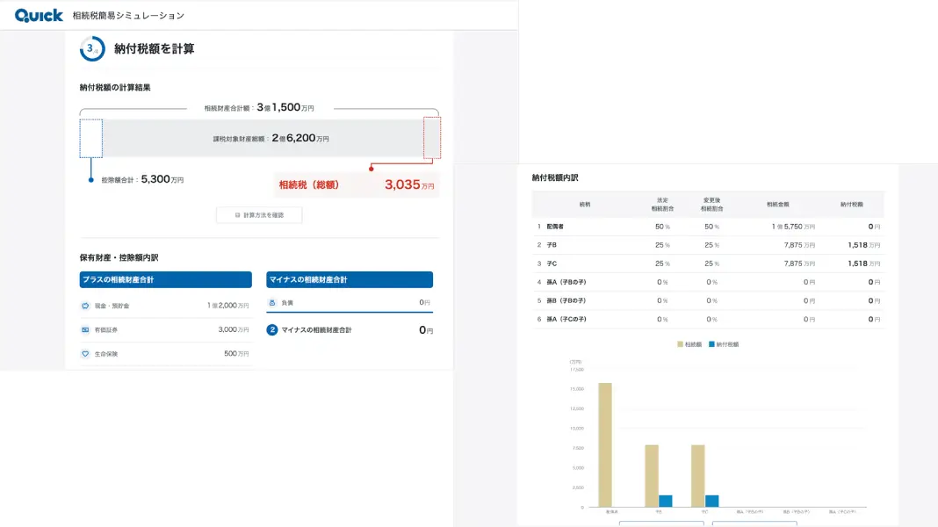938x527 pixels.
Task: Click the 3,000万円 securities amount
Action: tap(234, 329)
